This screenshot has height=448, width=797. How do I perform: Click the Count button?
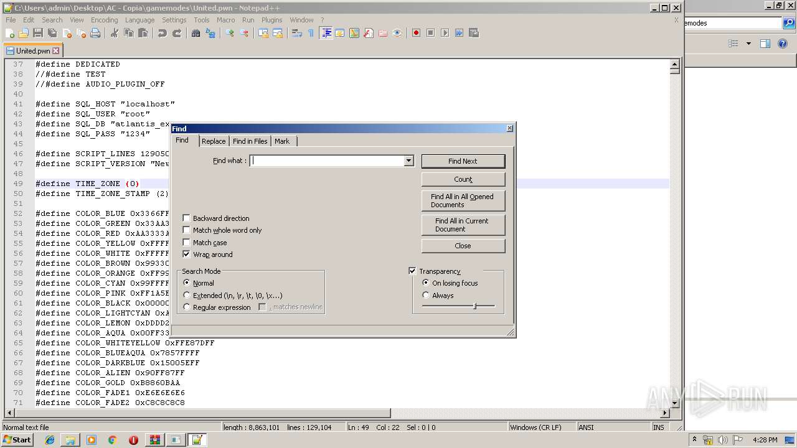click(463, 179)
